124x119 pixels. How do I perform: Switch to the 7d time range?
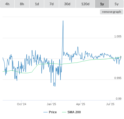click(52, 4)
